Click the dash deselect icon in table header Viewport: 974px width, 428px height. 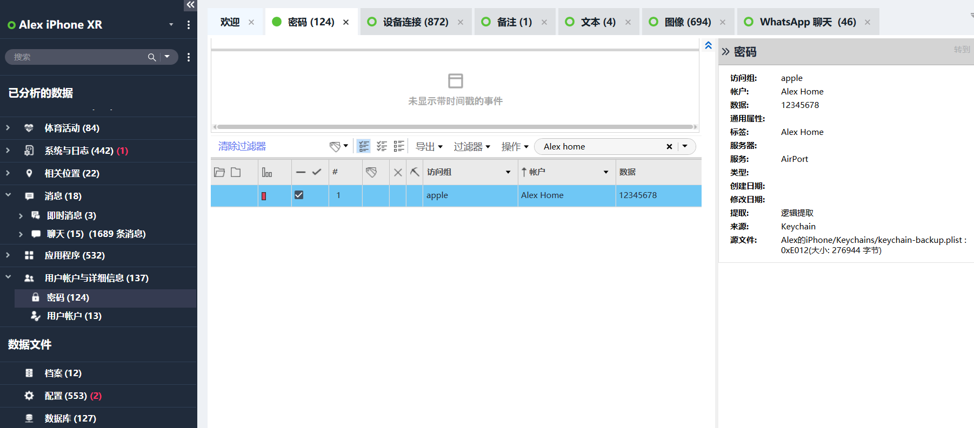click(x=301, y=172)
